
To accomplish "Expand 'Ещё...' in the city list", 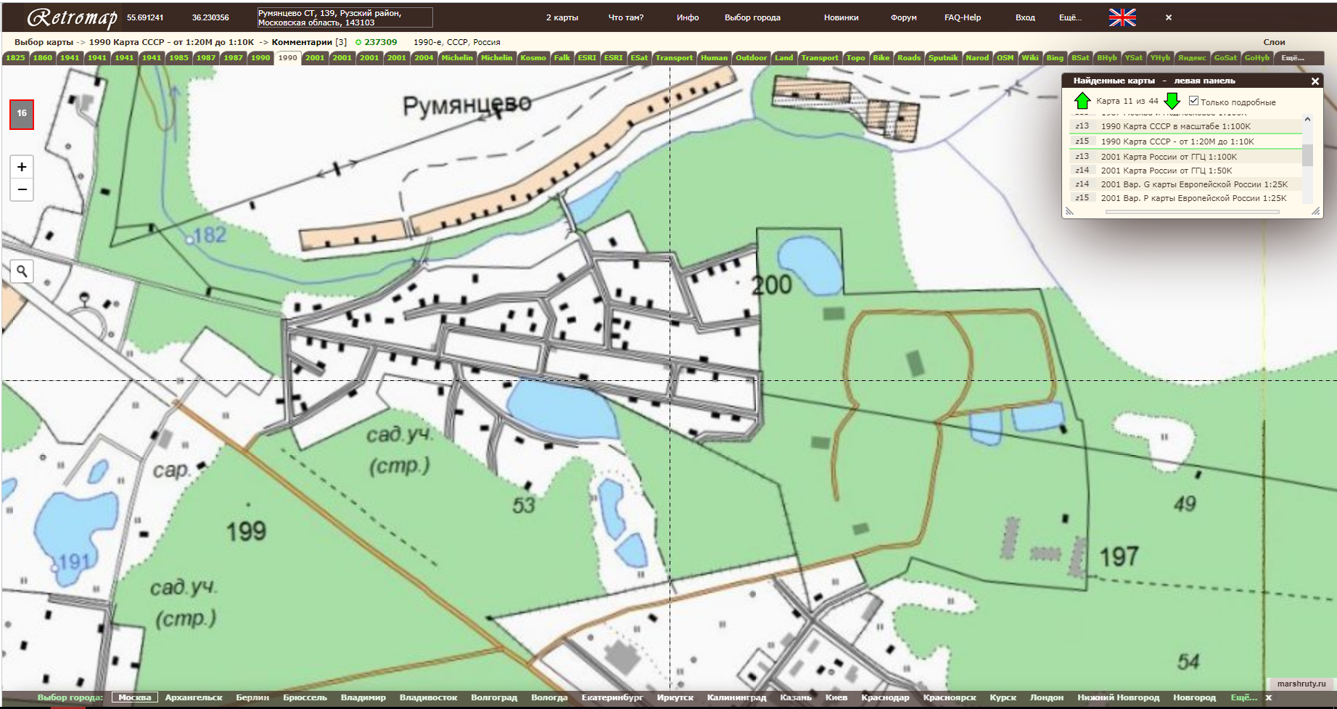I will tap(1243, 697).
